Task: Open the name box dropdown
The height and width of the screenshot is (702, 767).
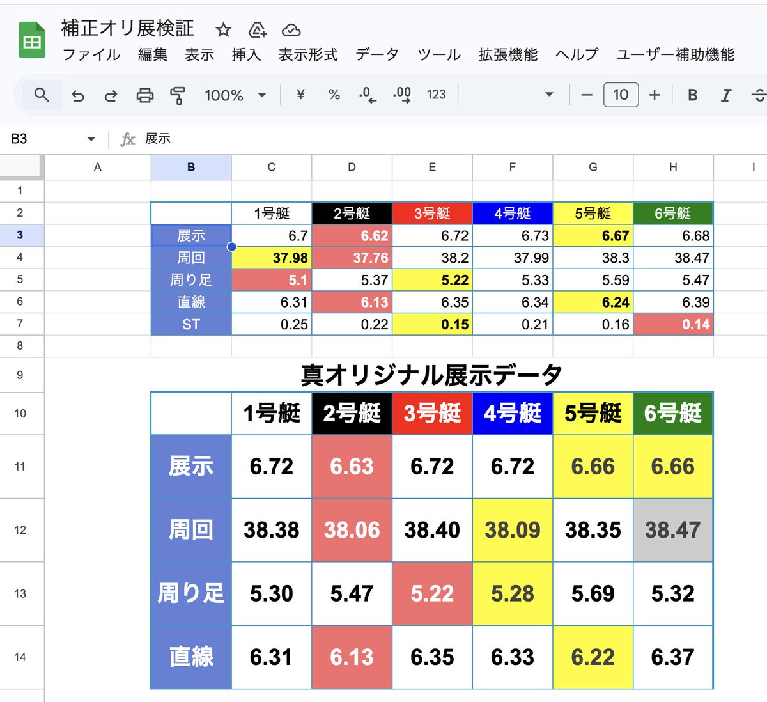Action: pos(91,138)
